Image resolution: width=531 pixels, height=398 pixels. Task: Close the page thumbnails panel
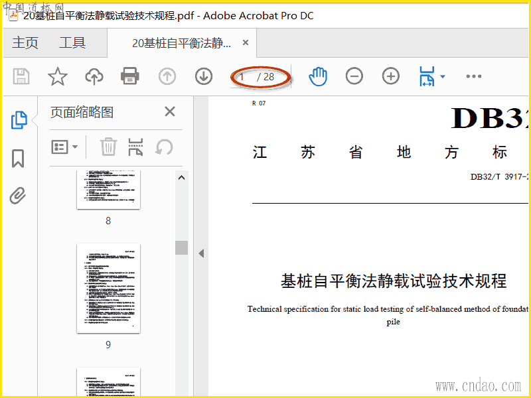pyautogui.click(x=170, y=111)
